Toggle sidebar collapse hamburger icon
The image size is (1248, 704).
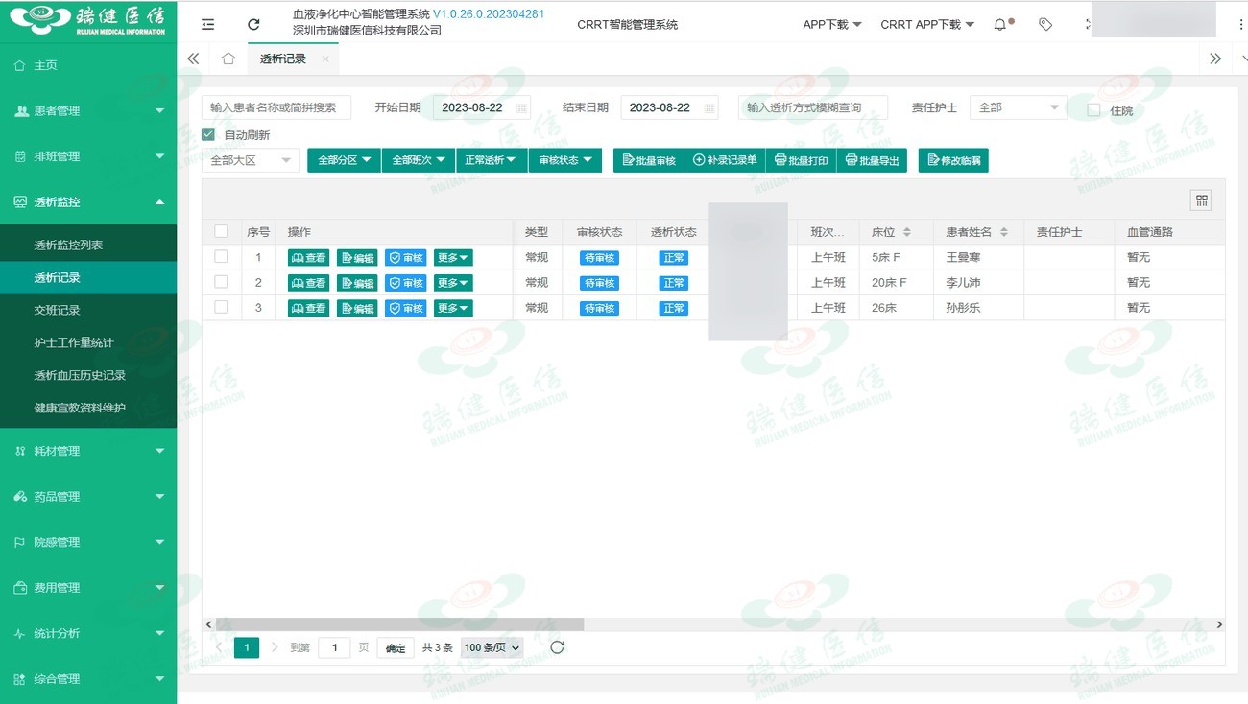pyautogui.click(x=208, y=25)
